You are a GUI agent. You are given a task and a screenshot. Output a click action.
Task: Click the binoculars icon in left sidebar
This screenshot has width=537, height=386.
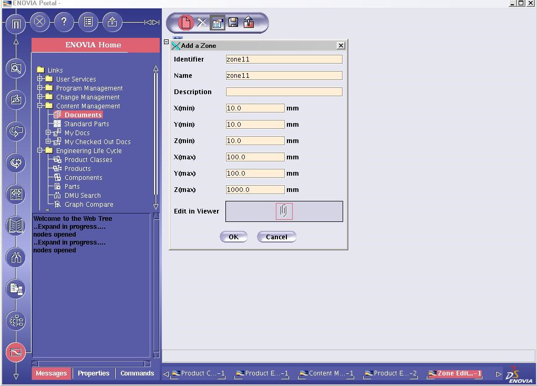[16, 257]
